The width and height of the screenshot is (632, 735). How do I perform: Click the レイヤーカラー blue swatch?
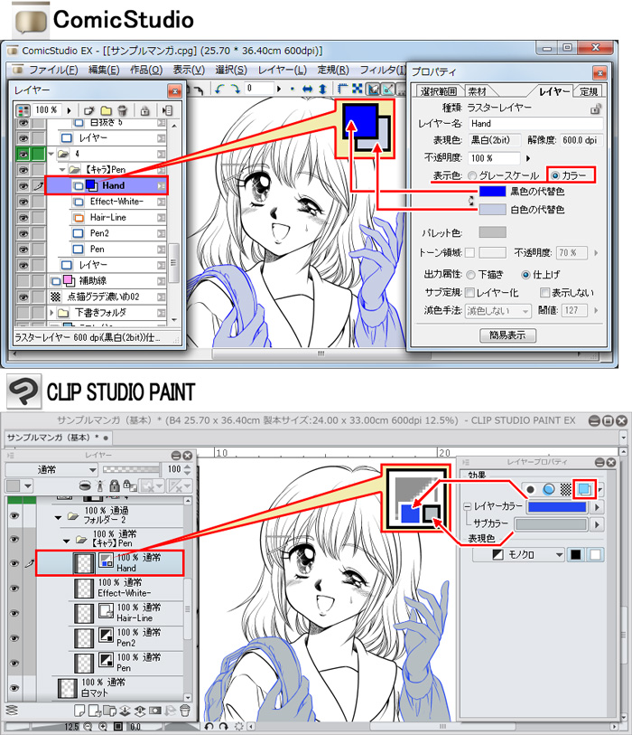pos(557,506)
